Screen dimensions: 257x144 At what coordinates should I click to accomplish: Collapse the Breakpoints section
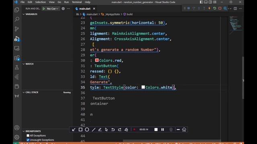pyautogui.click(x=24, y=131)
